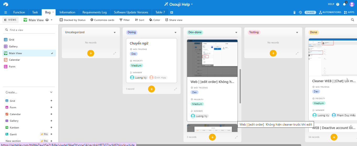Click the Find a view search field
Viewport: 357px width, 146px height.
pos(29,30)
